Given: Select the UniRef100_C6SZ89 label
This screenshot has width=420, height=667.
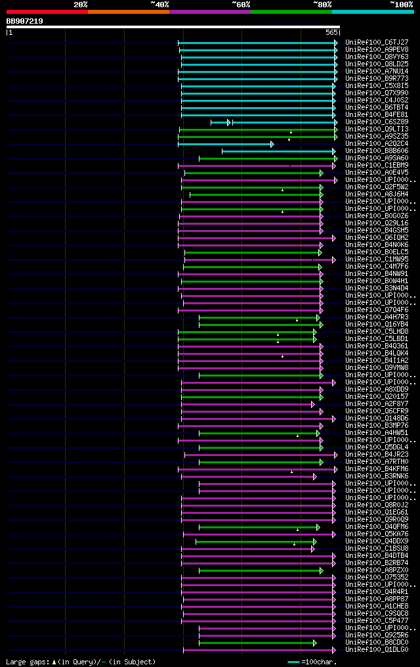Looking at the screenshot, I should click(x=377, y=122).
